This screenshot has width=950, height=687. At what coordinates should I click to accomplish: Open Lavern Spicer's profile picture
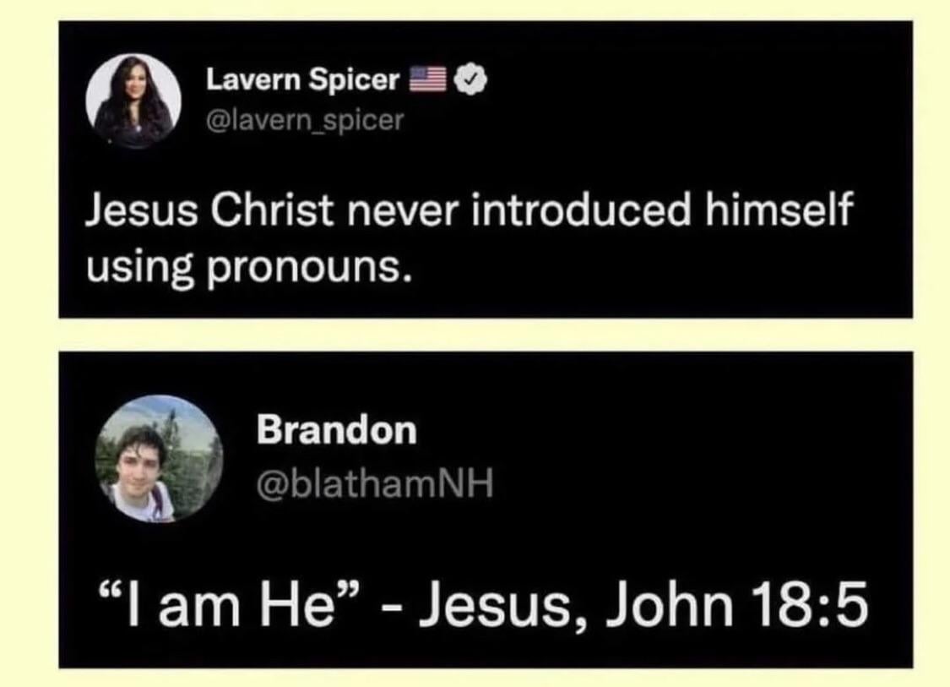pyautogui.click(x=133, y=101)
